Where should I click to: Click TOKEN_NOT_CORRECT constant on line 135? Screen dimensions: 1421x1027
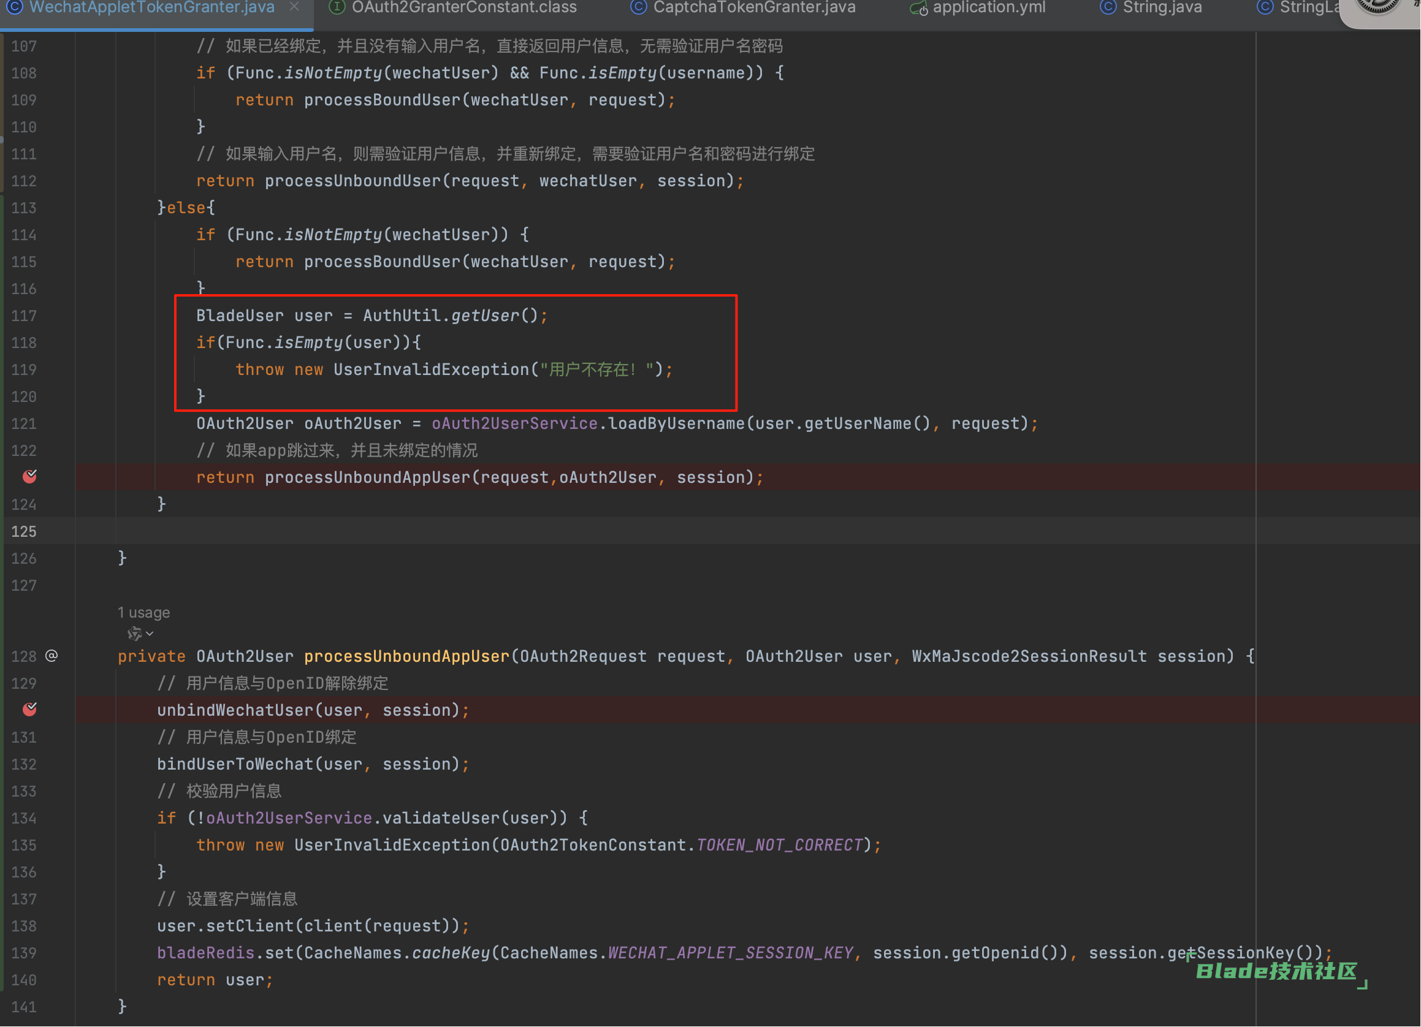tap(779, 844)
